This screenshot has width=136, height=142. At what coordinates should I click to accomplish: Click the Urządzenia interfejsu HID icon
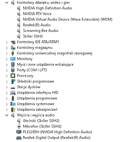tap(13, 93)
